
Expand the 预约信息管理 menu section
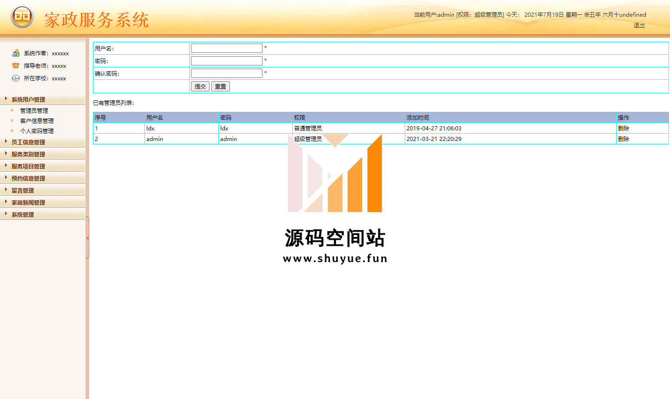(28, 178)
